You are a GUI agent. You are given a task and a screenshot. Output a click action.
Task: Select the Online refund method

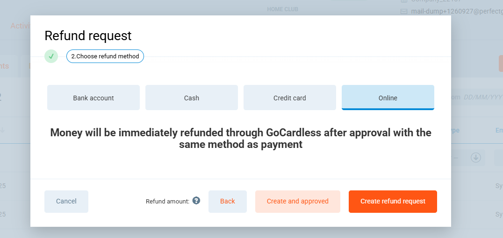[388, 98]
